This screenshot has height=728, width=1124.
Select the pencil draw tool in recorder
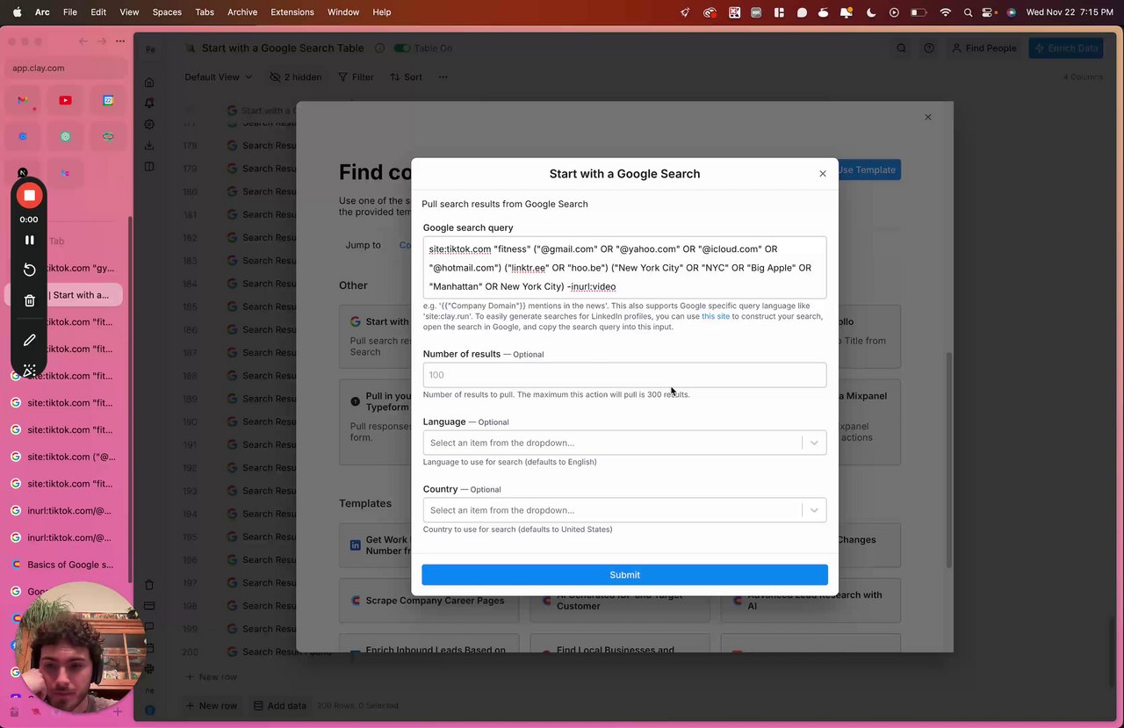[29, 340]
